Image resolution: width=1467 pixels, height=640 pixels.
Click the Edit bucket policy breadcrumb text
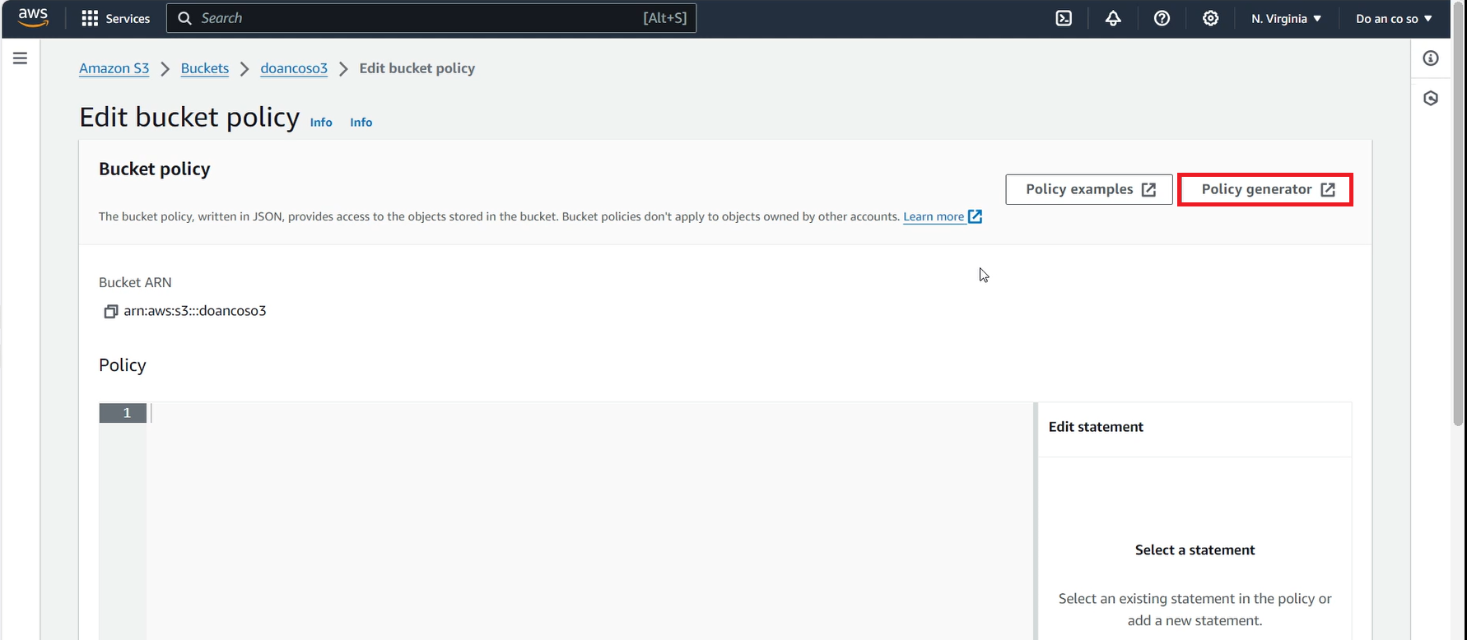tap(417, 68)
